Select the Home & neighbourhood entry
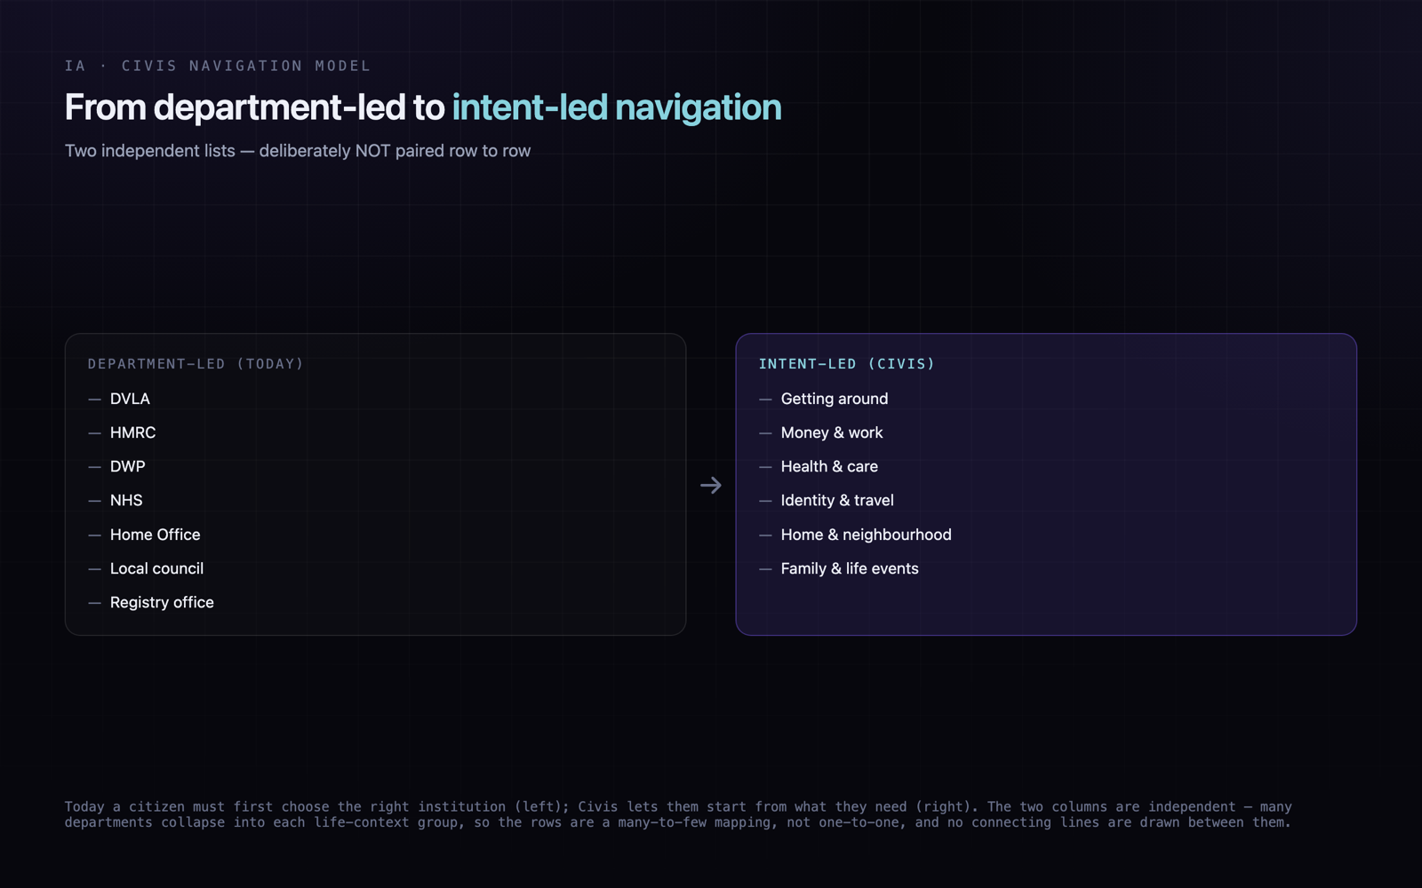Image resolution: width=1422 pixels, height=888 pixels. tap(866, 535)
